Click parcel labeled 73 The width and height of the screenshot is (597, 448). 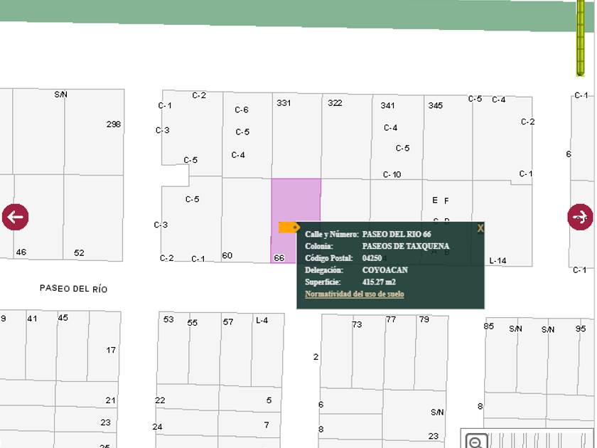point(357,325)
